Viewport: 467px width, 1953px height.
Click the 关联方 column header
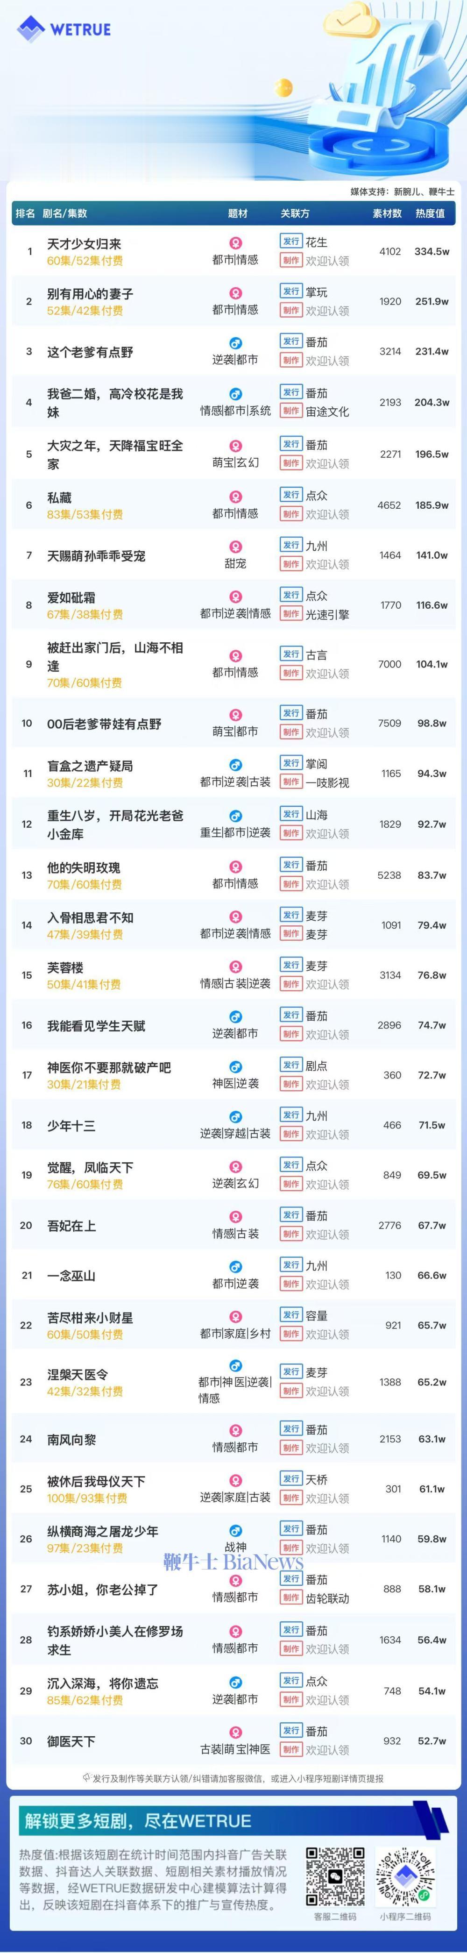(x=295, y=214)
